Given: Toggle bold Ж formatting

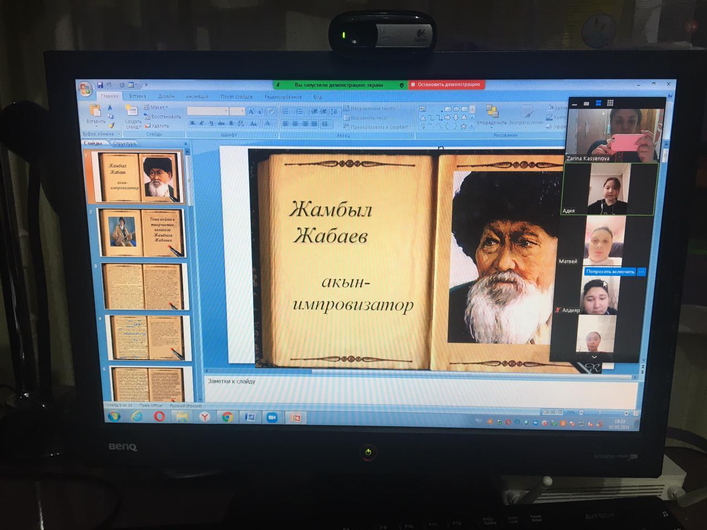Looking at the screenshot, I should point(192,123).
